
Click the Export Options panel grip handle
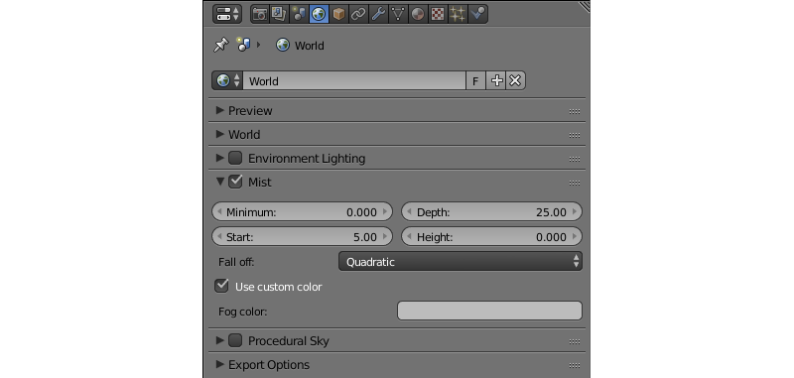tap(575, 365)
